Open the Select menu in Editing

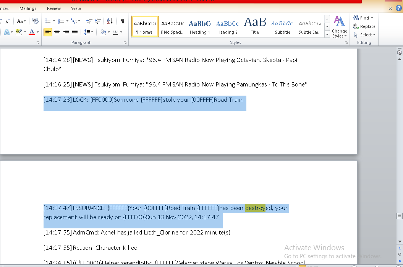click(364, 35)
